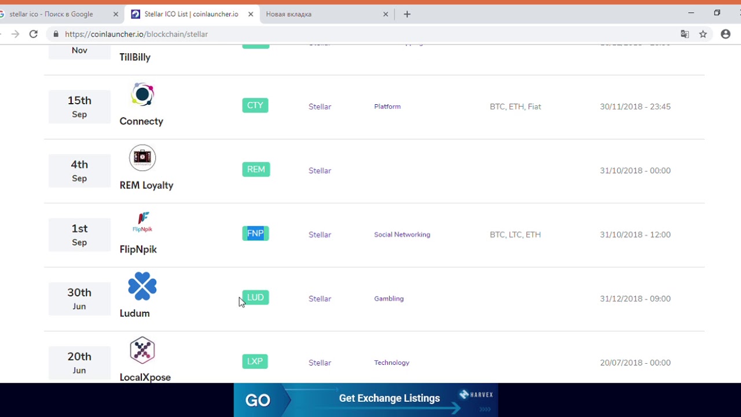Click the LXP token badge
Screen dimensions: 741x417
(x=255, y=361)
